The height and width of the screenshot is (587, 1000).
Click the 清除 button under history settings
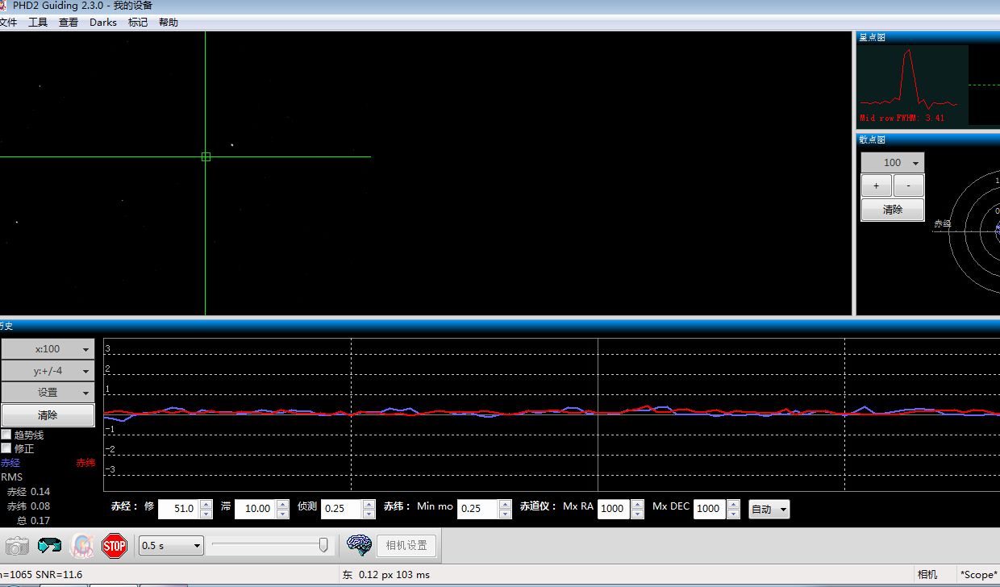coord(48,415)
